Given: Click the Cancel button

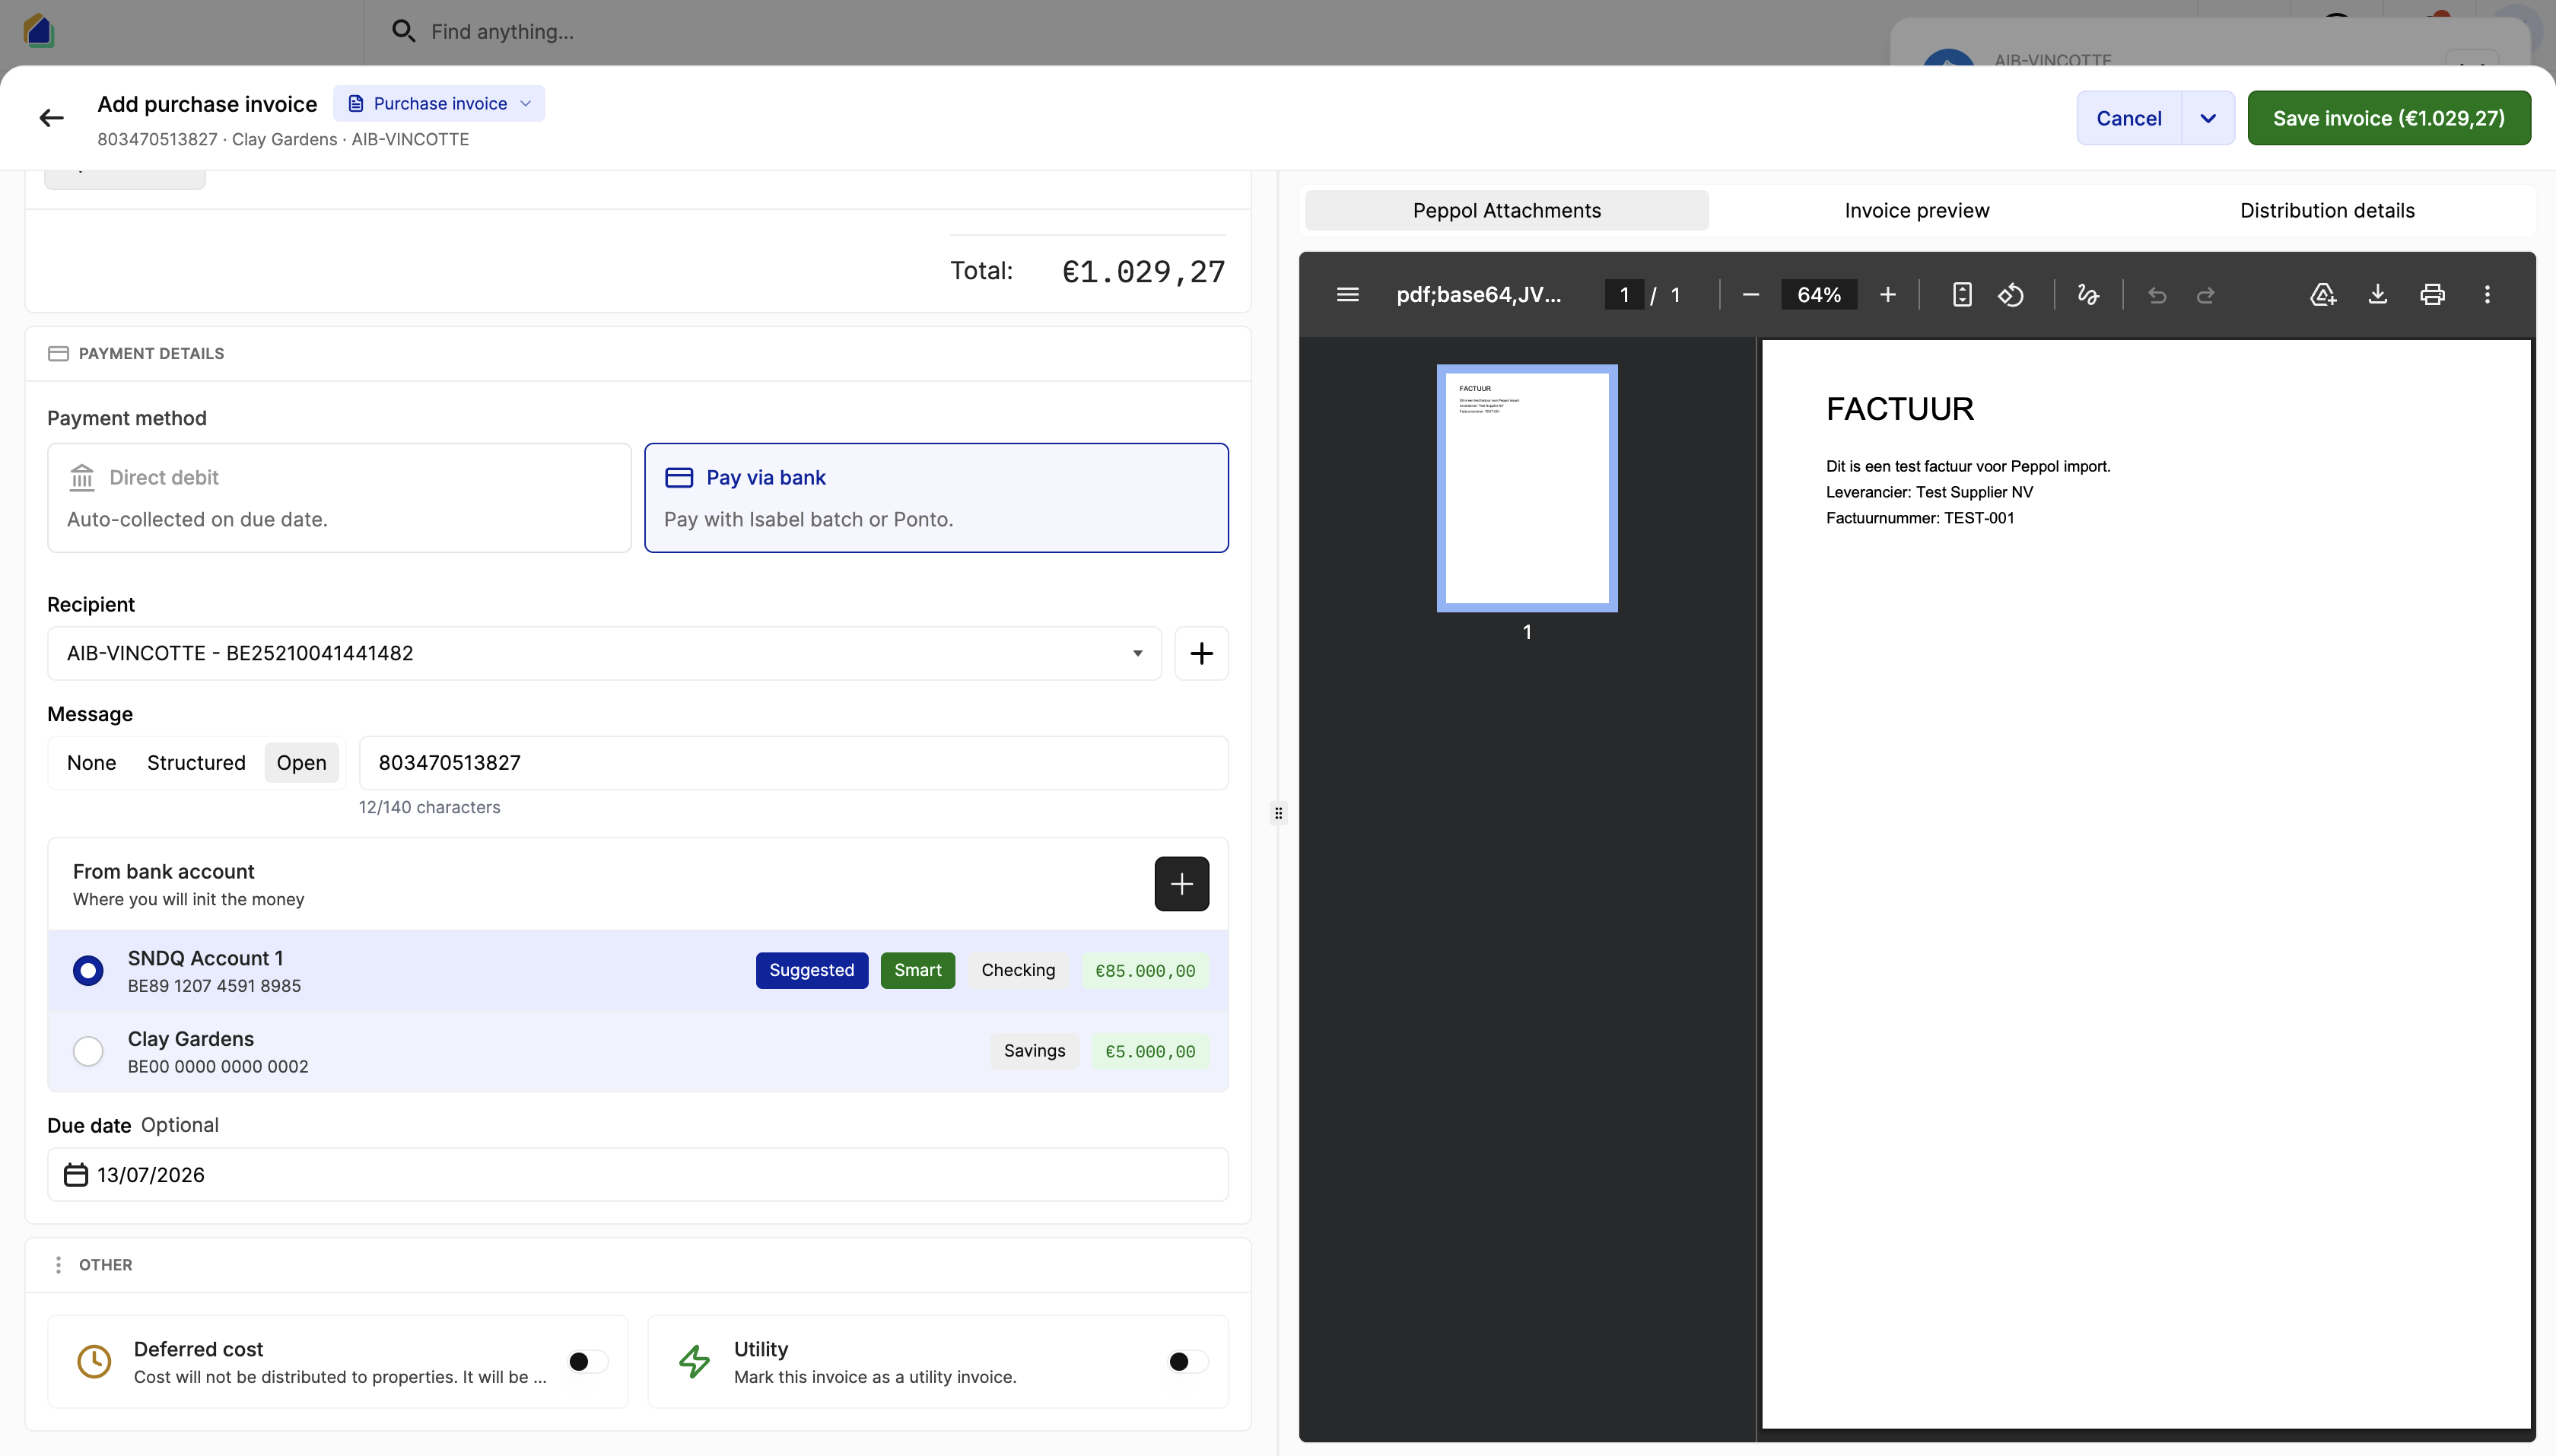Looking at the screenshot, I should pos(2128,119).
